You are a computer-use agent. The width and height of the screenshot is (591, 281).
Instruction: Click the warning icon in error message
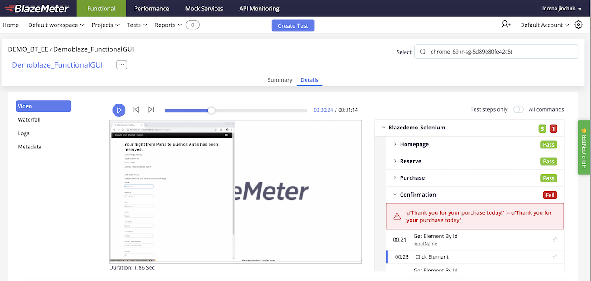(x=397, y=217)
